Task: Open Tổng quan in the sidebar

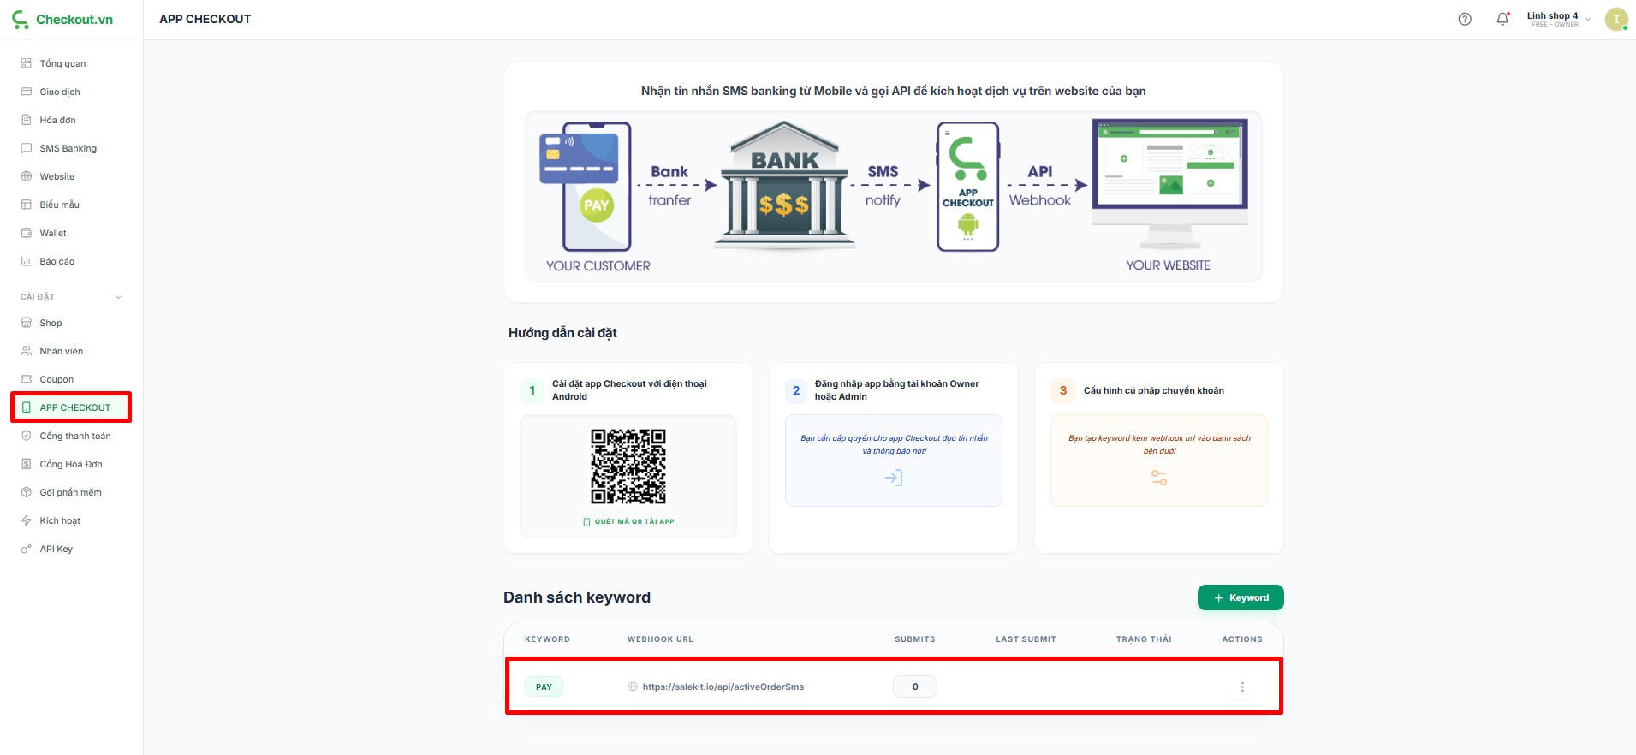Action: pyautogui.click(x=62, y=63)
